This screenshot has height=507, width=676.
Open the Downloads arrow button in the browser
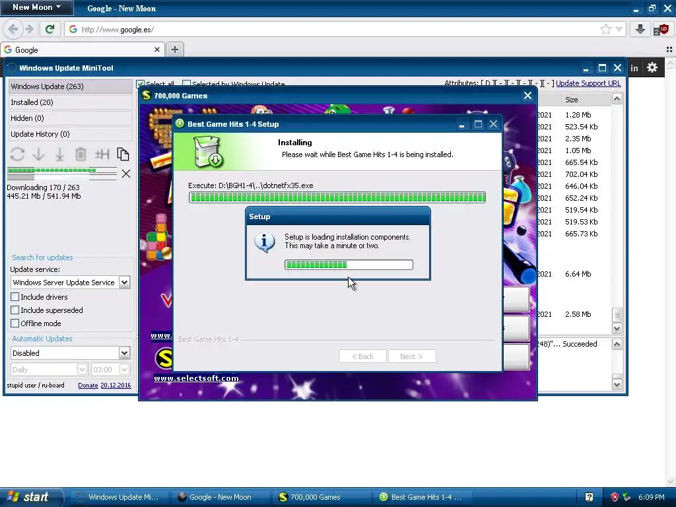tap(640, 29)
